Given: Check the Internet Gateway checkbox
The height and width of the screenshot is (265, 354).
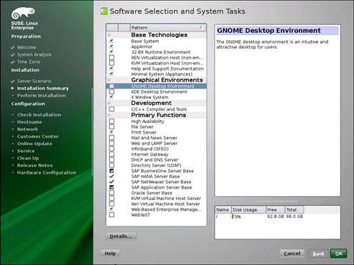Looking at the screenshot, I should (112, 154).
